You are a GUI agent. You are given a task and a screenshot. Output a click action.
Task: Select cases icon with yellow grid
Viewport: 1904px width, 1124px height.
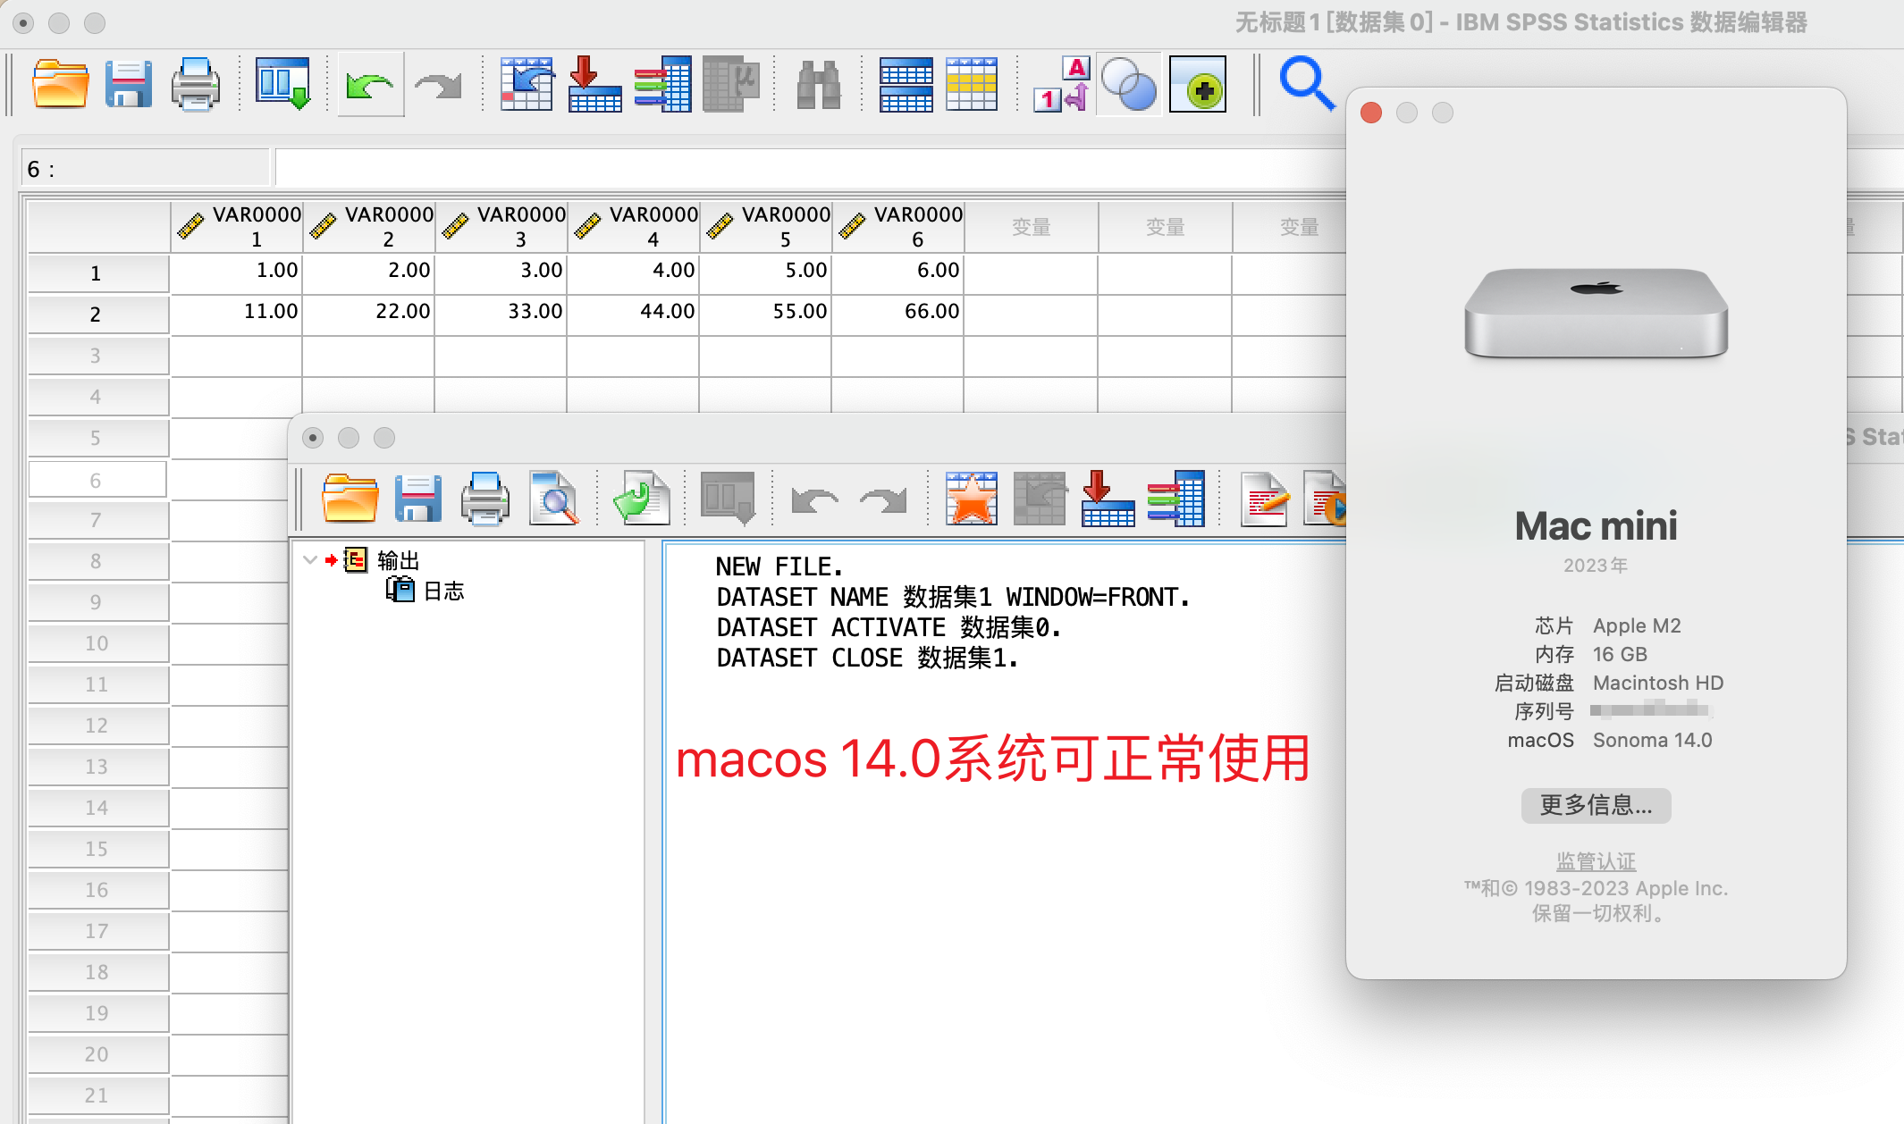(x=972, y=84)
